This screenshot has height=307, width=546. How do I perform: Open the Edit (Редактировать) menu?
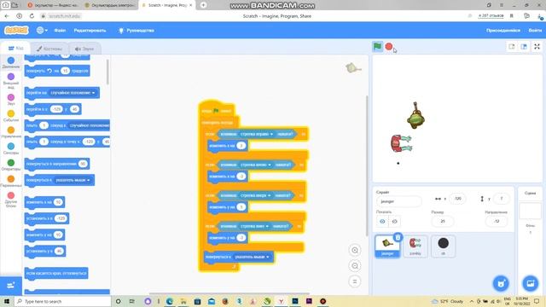(90, 31)
